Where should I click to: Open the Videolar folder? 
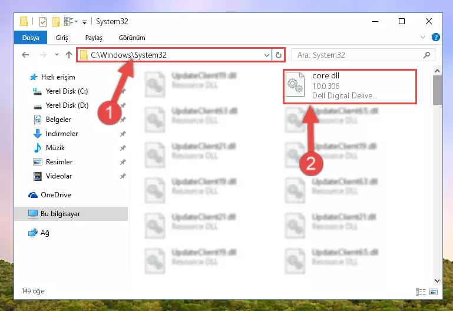coord(59,176)
